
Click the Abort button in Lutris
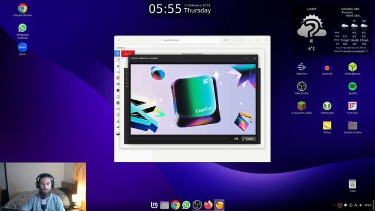pyautogui.click(x=128, y=53)
